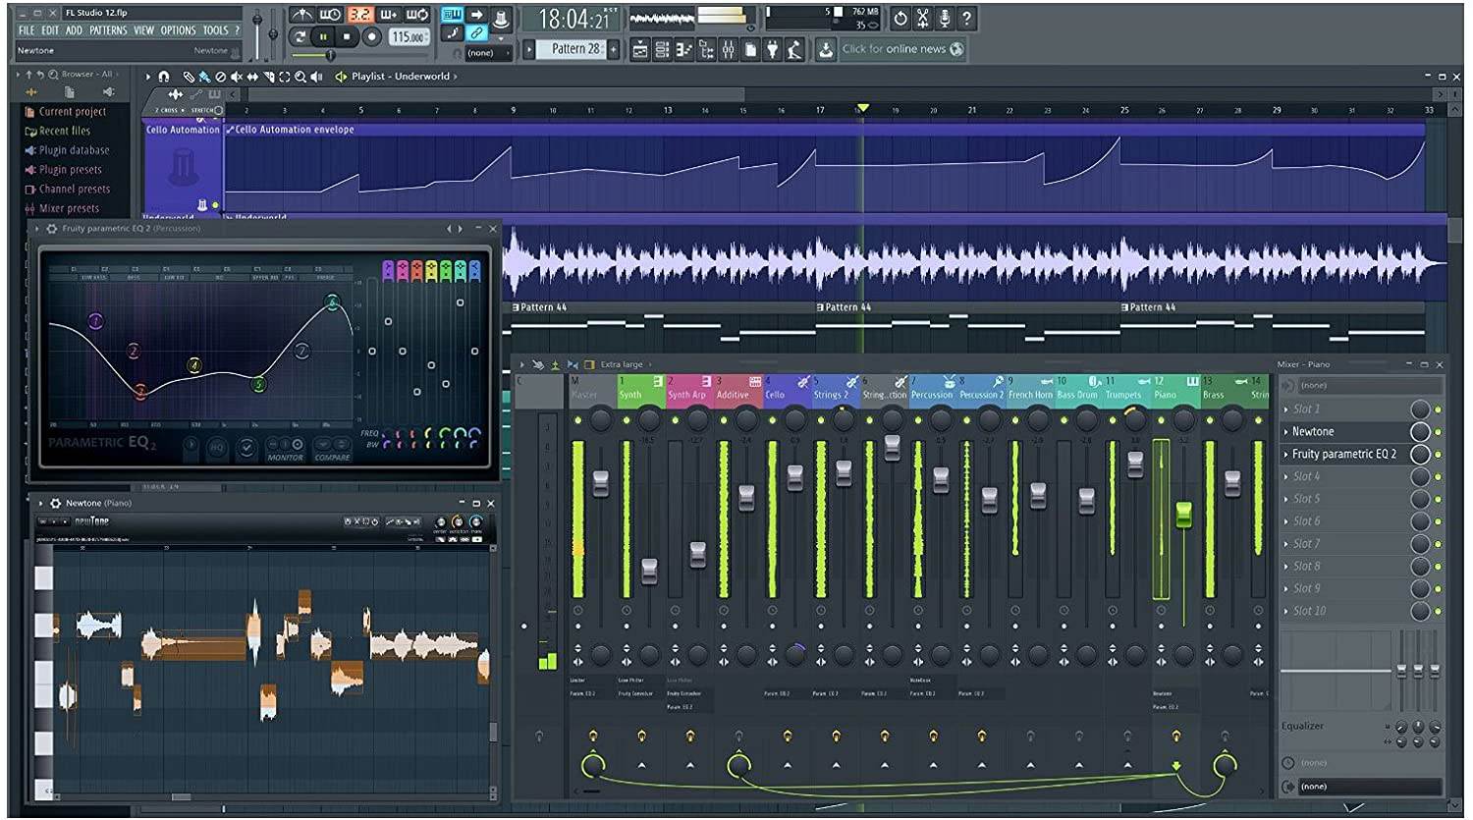The width and height of the screenshot is (1473, 820).
Task: Open the plugin picker plug icon
Action: pyautogui.click(x=772, y=49)
